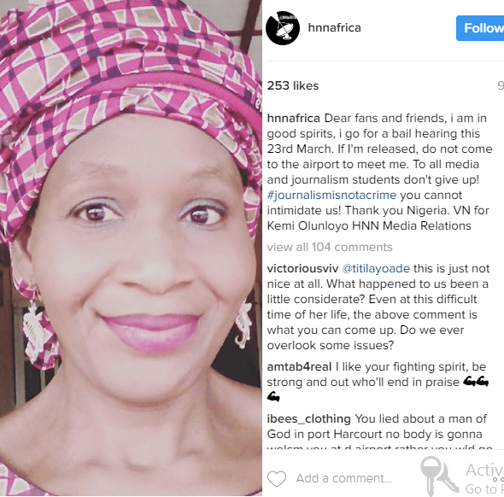
Task: Open the #journalismisnotacrime hashtag
Action: click(331, 195)
